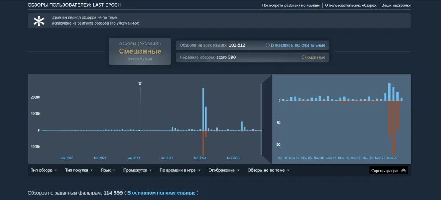Click the tooltip icon before all-languages rating
The width and height of the screenshot is (441, 200).
click(x=267, y=45)
